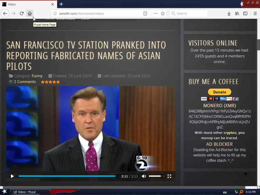The width and height of the screenshot is (260, 195).
Task: Go back to the previous page
Action: pyautogui.click(x=5, y=13)
